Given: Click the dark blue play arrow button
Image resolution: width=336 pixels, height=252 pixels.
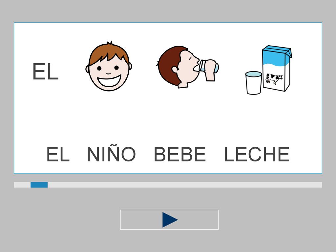Looking at the screenshot, I should coord(169,220).
